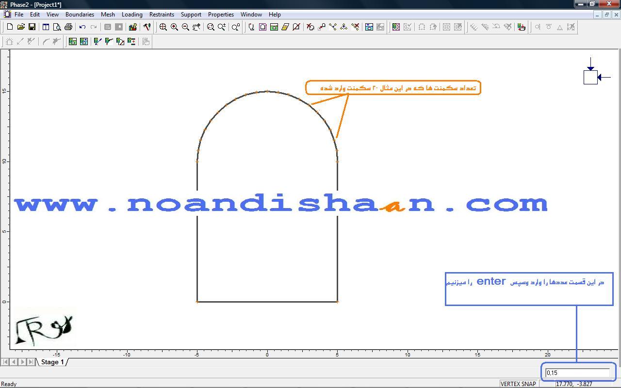The image size is (621, 388).
Task: Switch to the Stage 1 tab
Action: (x=52, y=362)
